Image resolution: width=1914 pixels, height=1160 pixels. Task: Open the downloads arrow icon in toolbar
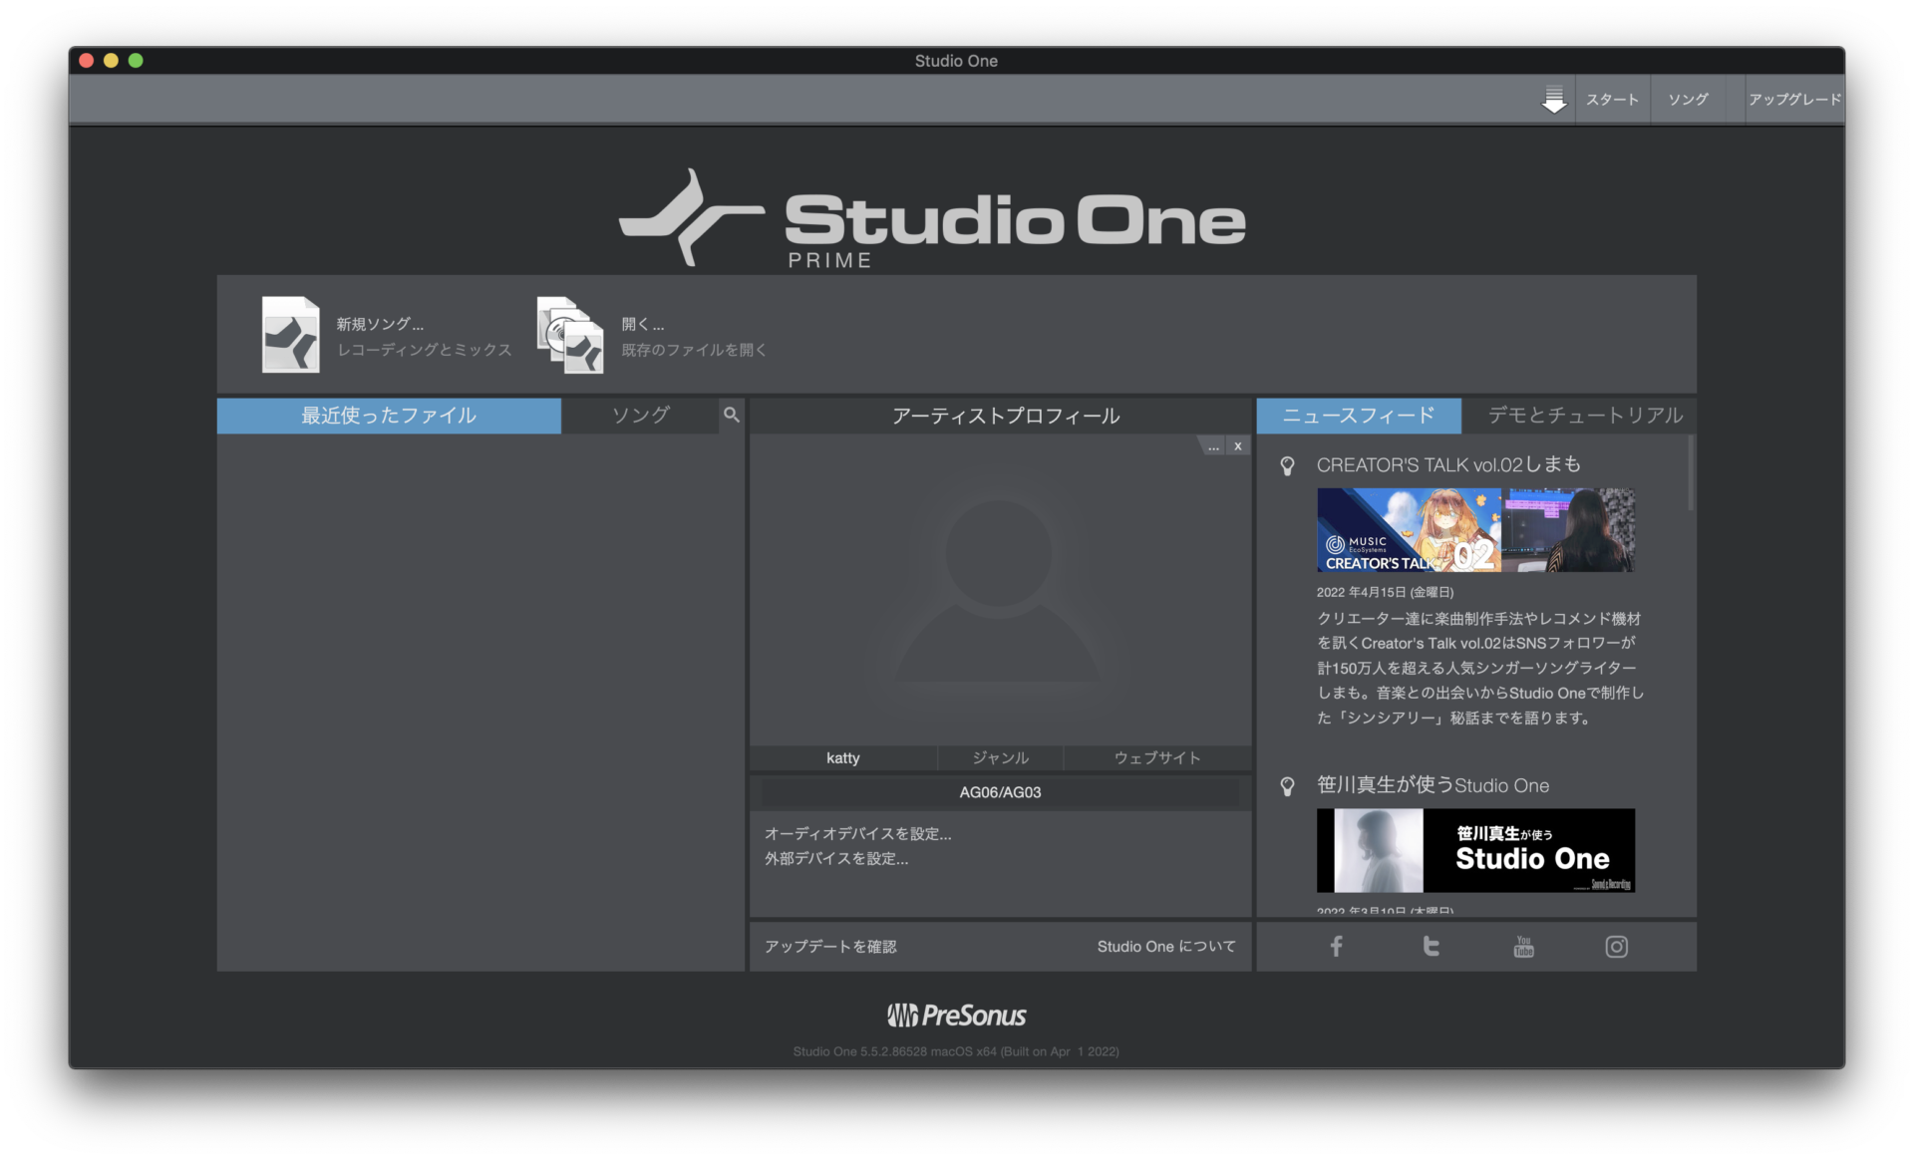point(1553,100)
